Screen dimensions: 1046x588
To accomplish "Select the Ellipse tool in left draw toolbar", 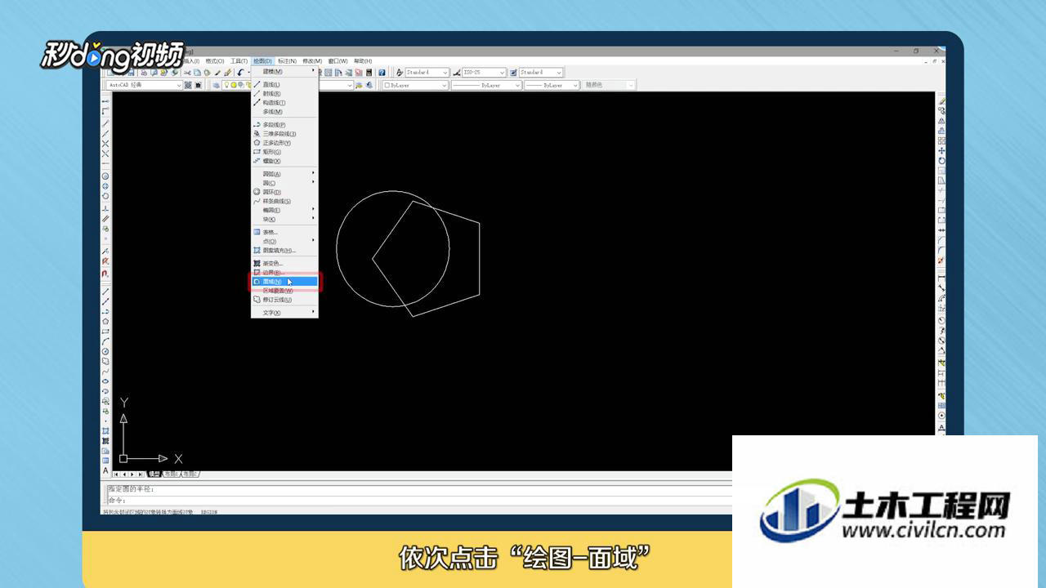I will tap(105, 381).
